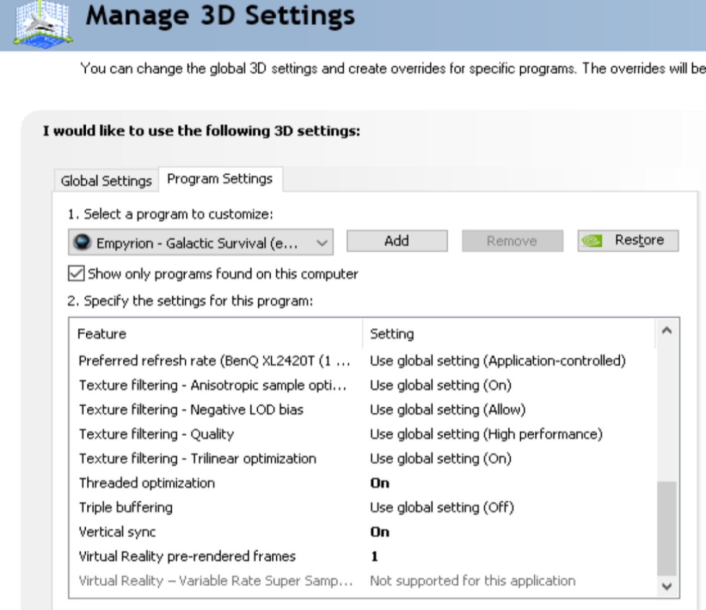
Task: Click the settings list scrollbar thumb
Action: pos(666,528)
